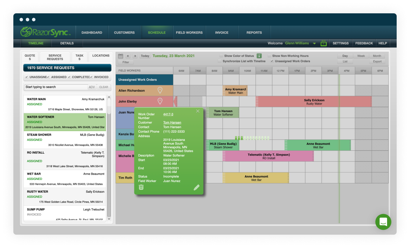410x248 pixels.
Task: Switch to Month view
Action: (x=377, y=56)
